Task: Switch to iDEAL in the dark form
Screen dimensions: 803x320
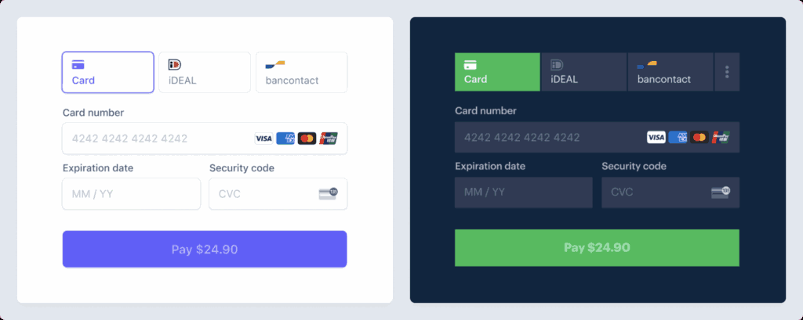Action: pyautogui.click(x=583, y=72)
